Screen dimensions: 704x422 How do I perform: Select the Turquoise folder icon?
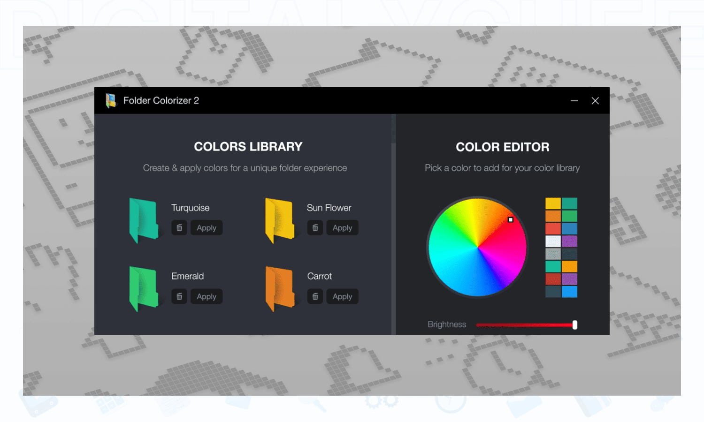[144, 220]
